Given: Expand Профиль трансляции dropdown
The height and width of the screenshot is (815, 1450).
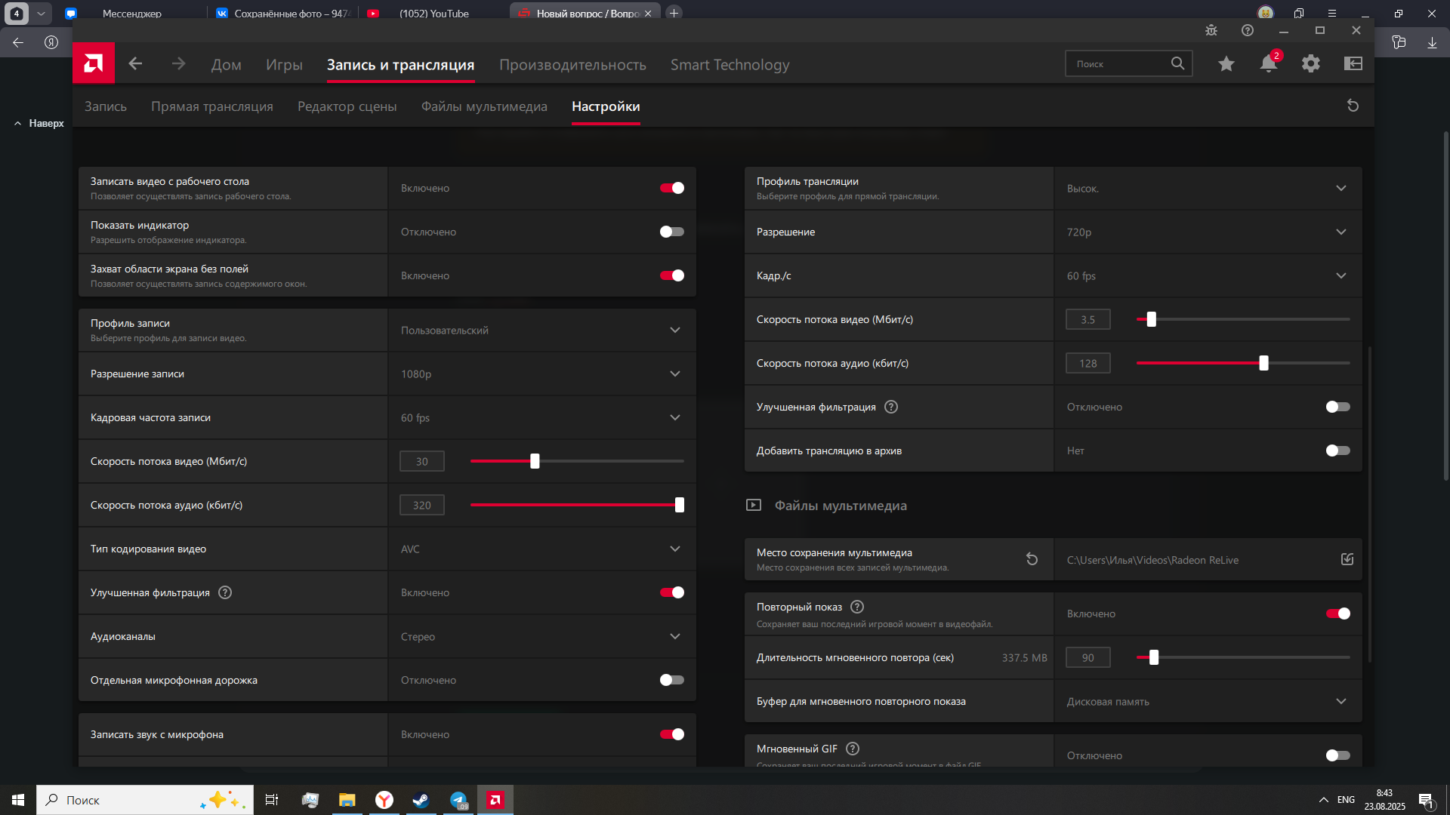Looking at the screenshot, I should (1208, 188).
